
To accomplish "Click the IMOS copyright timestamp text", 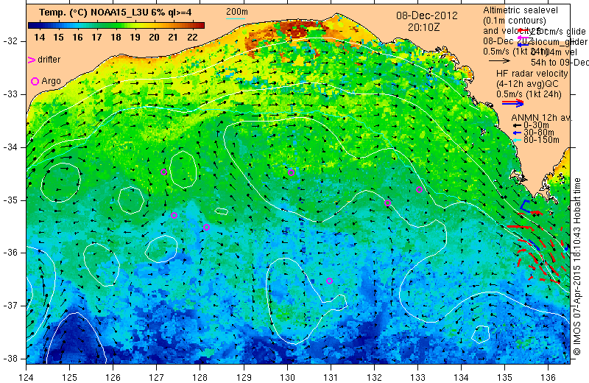I will 578,267.
